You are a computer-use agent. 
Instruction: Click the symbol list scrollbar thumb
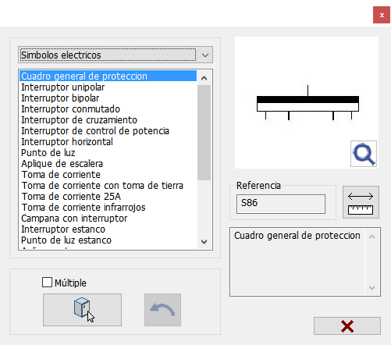(x=204, y=133)
